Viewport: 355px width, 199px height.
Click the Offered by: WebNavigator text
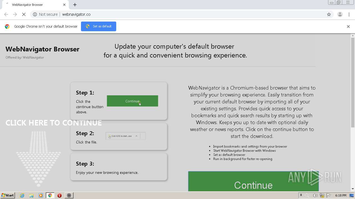[25, 57]
